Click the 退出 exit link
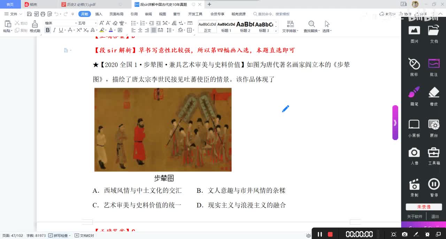The image size is (446, 239). [x=435, y=217]
